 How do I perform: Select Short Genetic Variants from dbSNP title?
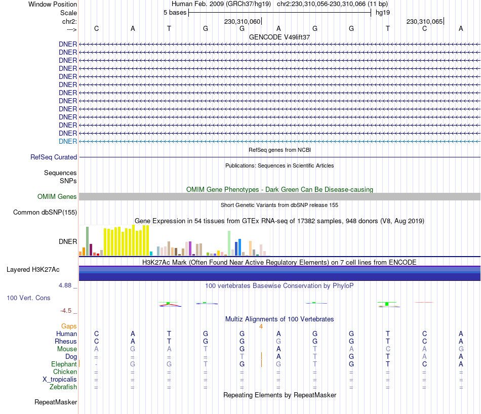click(279, 205)
